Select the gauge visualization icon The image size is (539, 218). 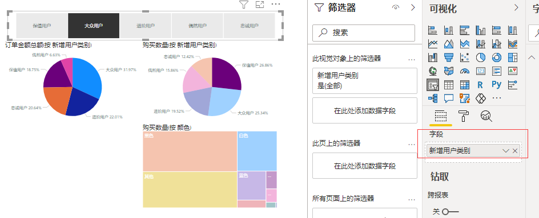click(x=464, y=71)
